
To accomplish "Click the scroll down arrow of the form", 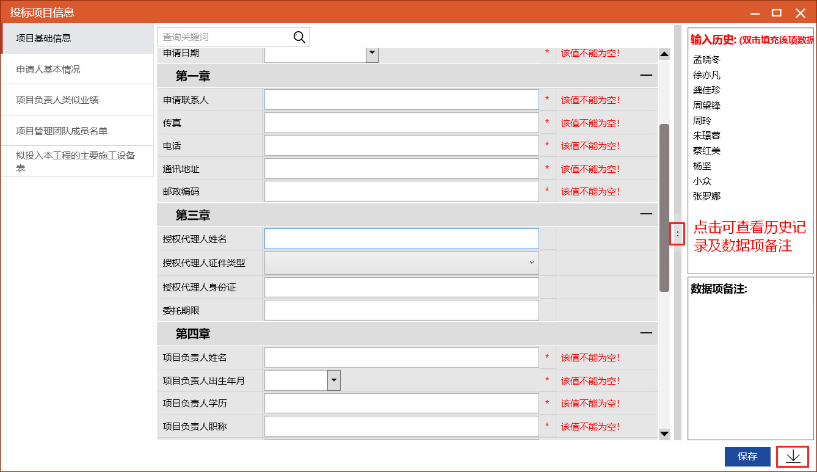I will pos(664,434).
